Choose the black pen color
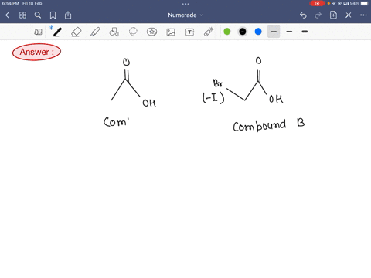This screenshot has height=278, width=371. pos(243,32)
